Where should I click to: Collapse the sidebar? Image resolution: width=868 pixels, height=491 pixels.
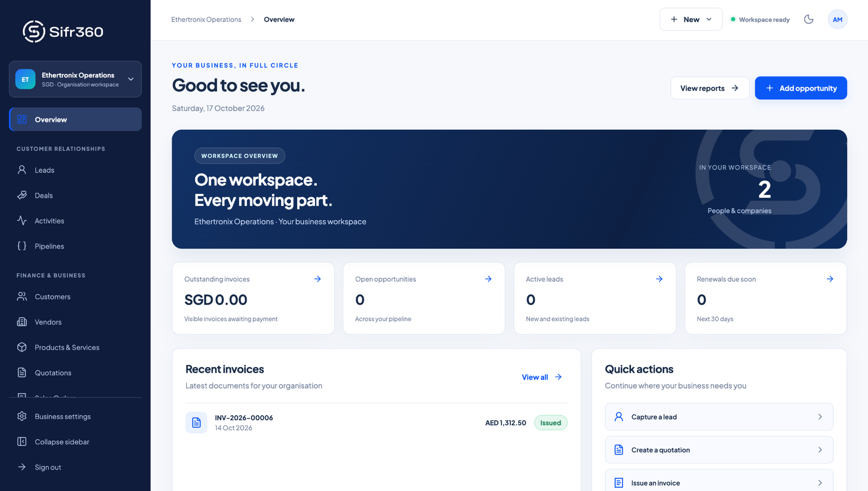coord(75,442)
